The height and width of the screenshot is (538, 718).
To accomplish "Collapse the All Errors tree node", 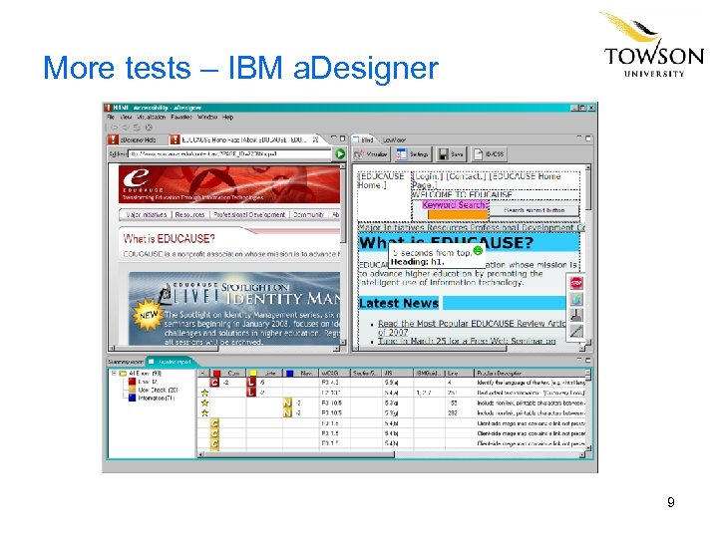I will [x=114, y=374].
